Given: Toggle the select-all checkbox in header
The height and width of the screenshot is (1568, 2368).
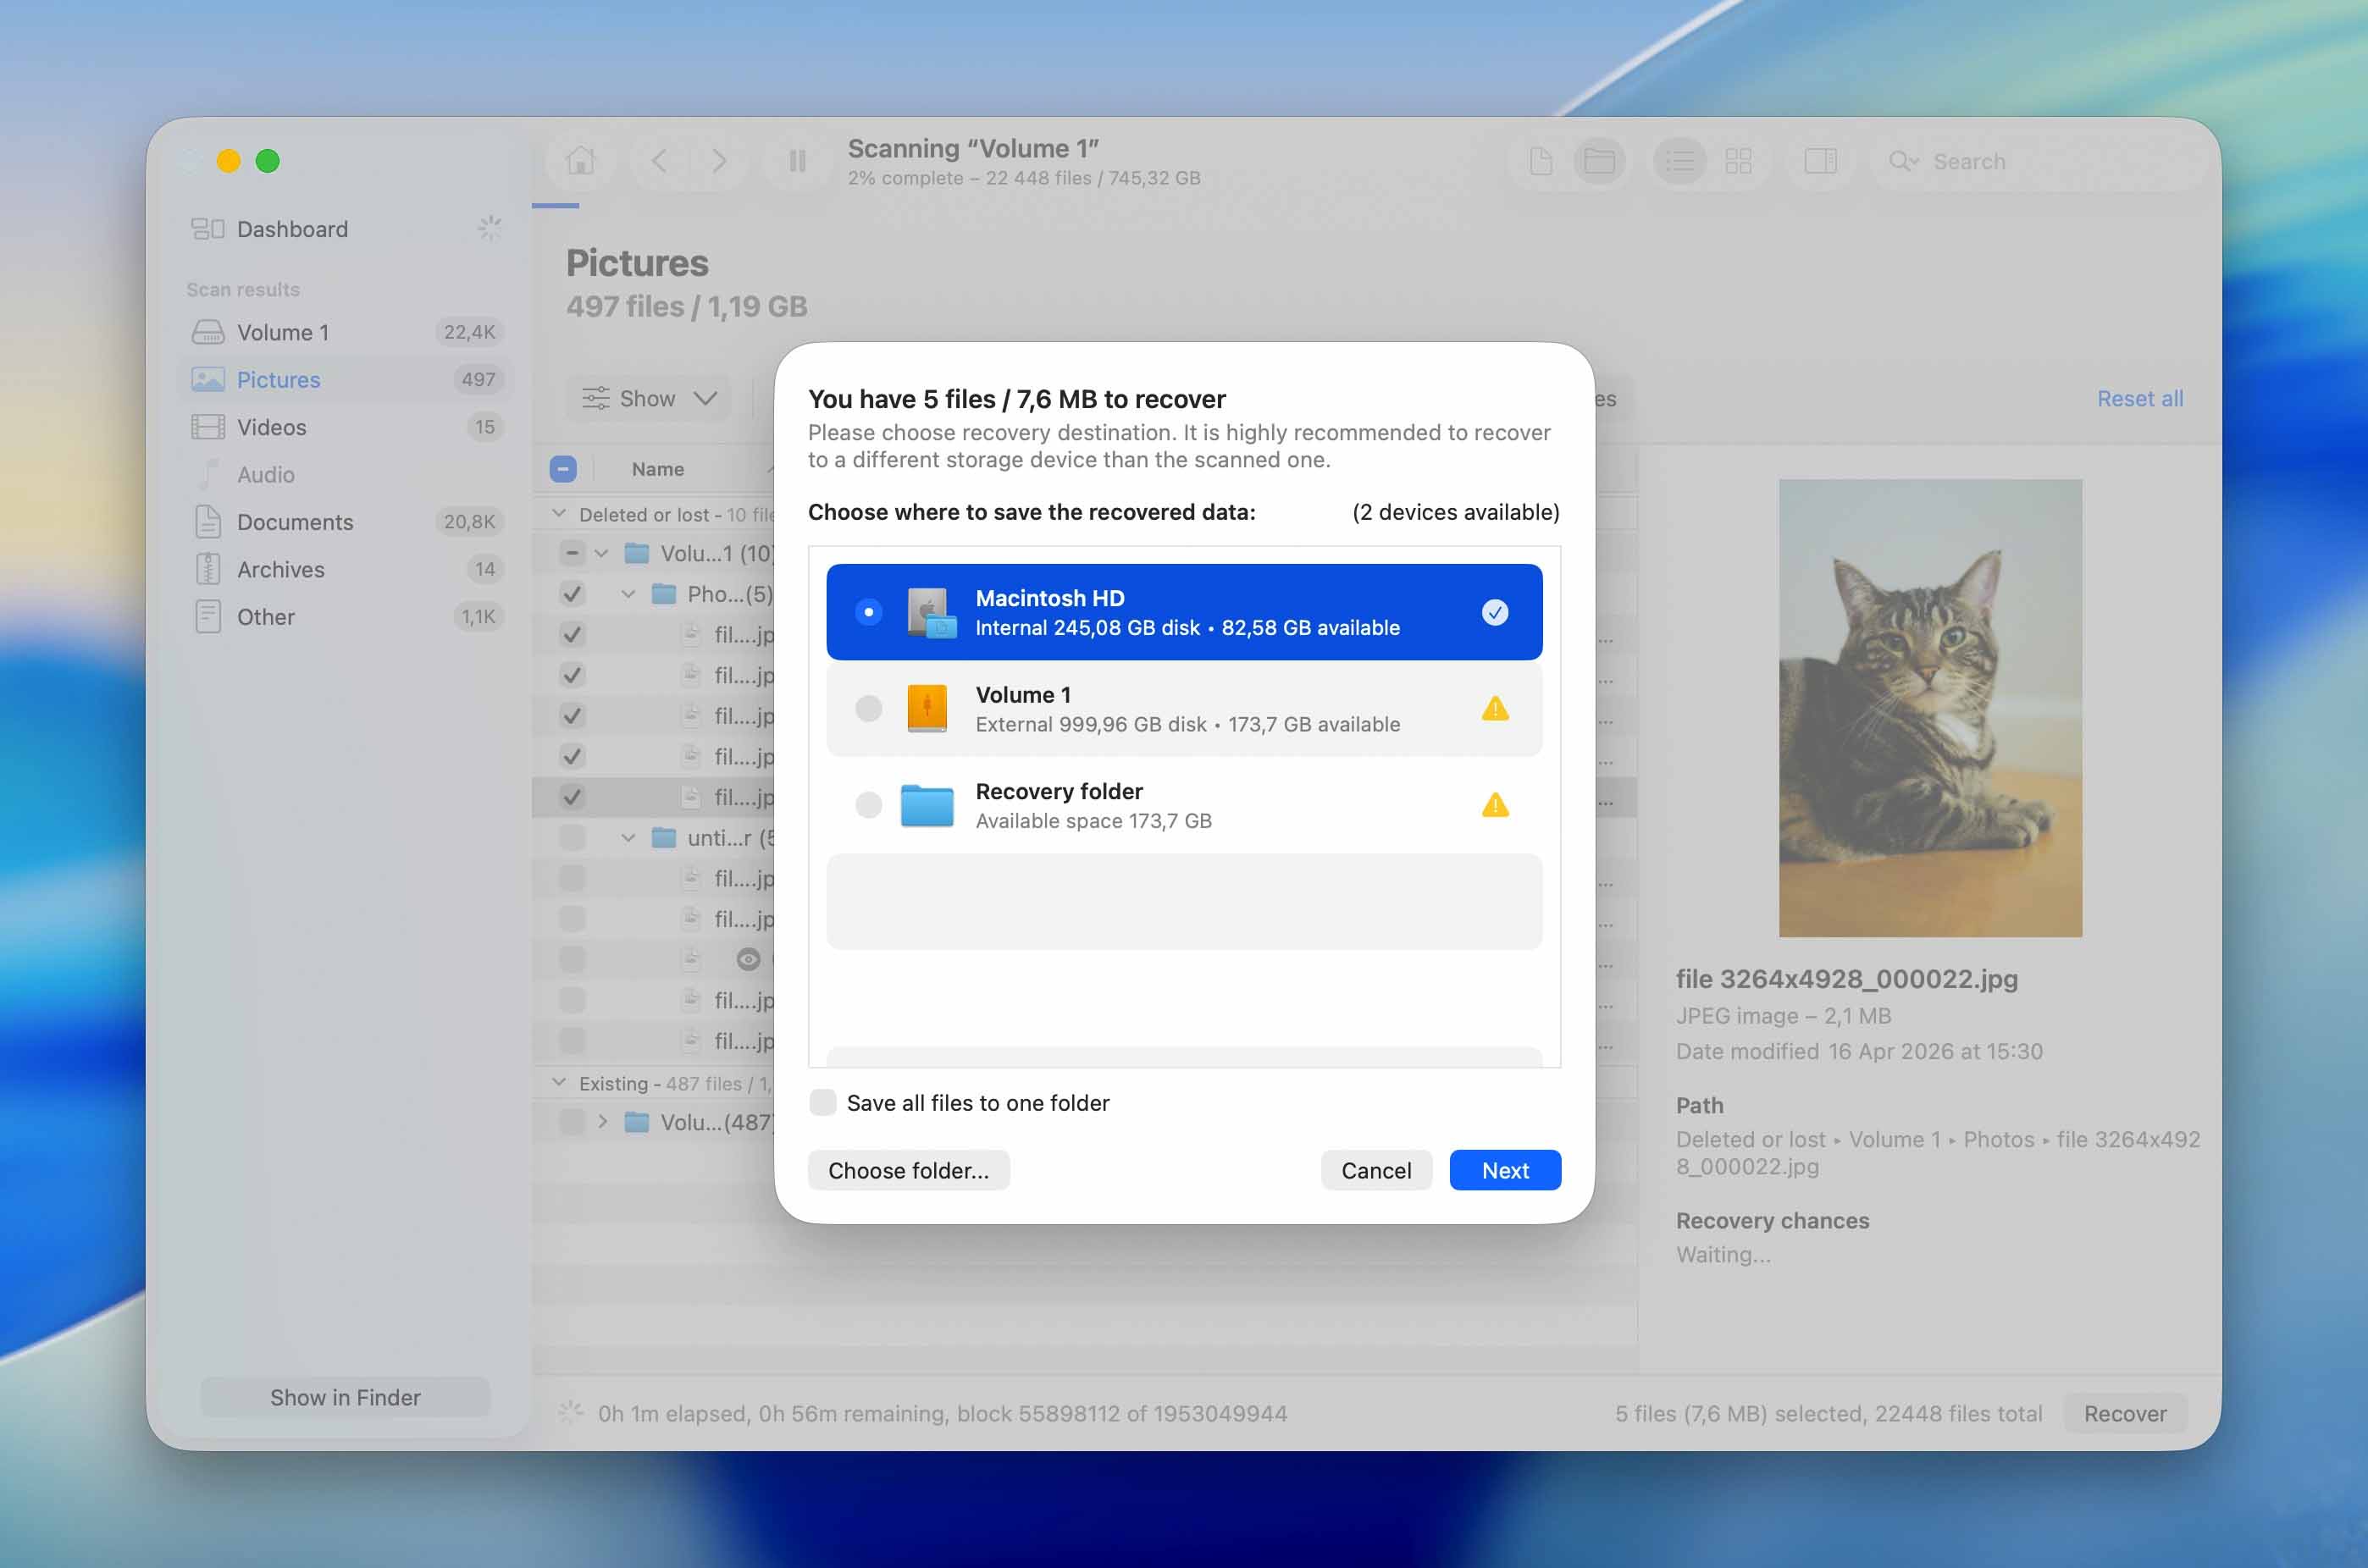Looking at the screenshot, I should pos(563,469).
